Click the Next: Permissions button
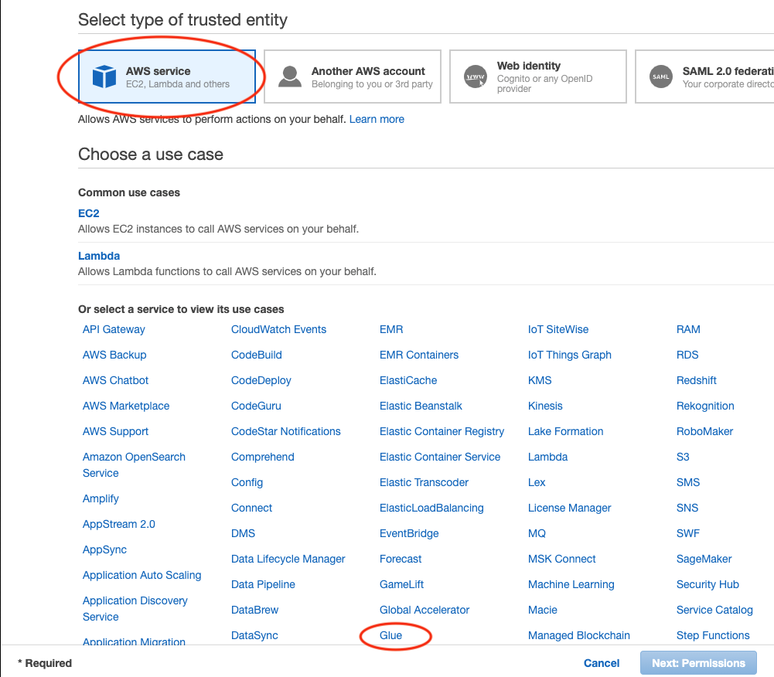 pos(698,663)
